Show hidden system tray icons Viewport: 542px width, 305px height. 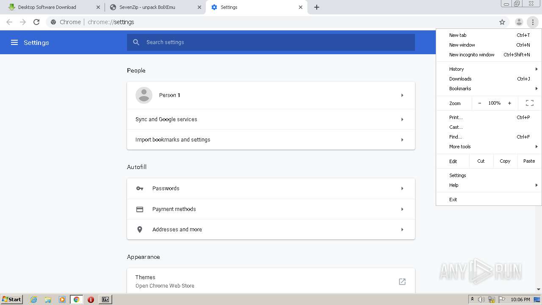(472, 299)
